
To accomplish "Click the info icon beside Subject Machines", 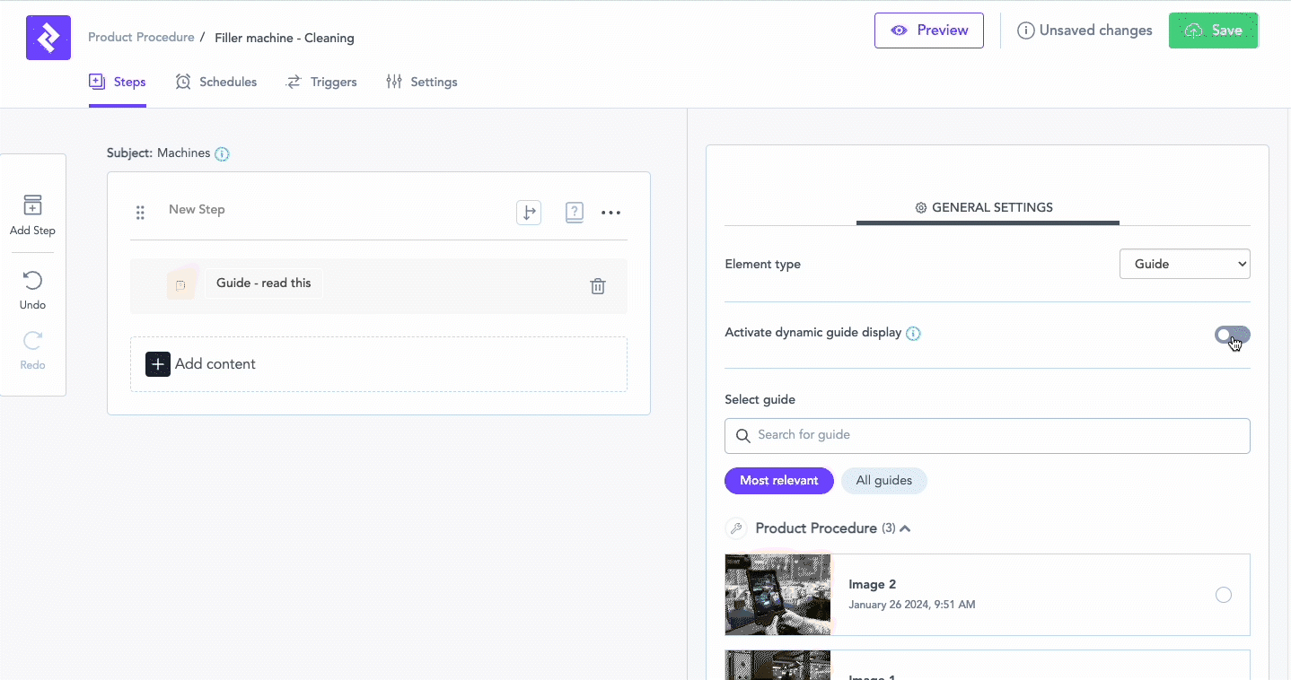I will click(223, 153).
